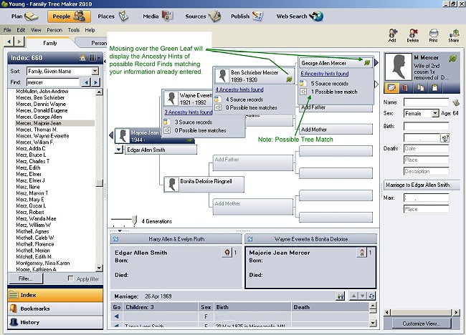This screenshot has width=466, height=335.
Task: Select Mercer, Ben Schieber in index
Action: click(x=40, y=97)
